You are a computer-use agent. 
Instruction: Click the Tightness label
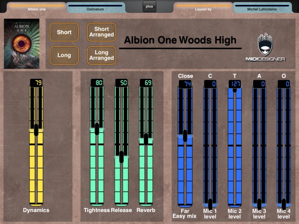click(x=97, y=210)
